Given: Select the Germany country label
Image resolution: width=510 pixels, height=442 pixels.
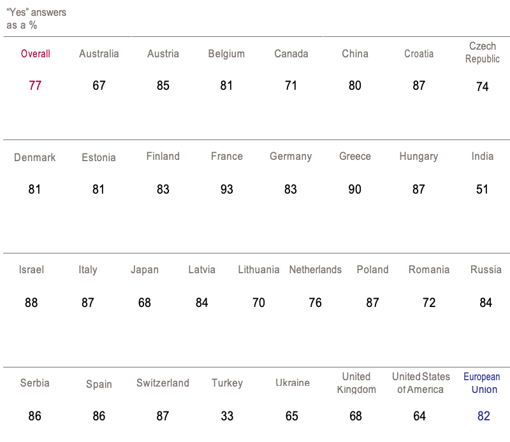Looking at the screenshot, I should point(291,157).
